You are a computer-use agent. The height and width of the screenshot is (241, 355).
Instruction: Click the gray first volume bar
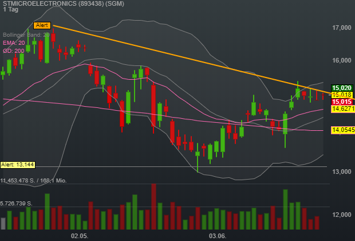pos(3,224)
